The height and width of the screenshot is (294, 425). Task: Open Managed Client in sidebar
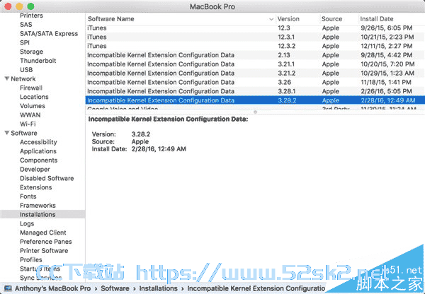pyautogui.click(x=43, y=233)
